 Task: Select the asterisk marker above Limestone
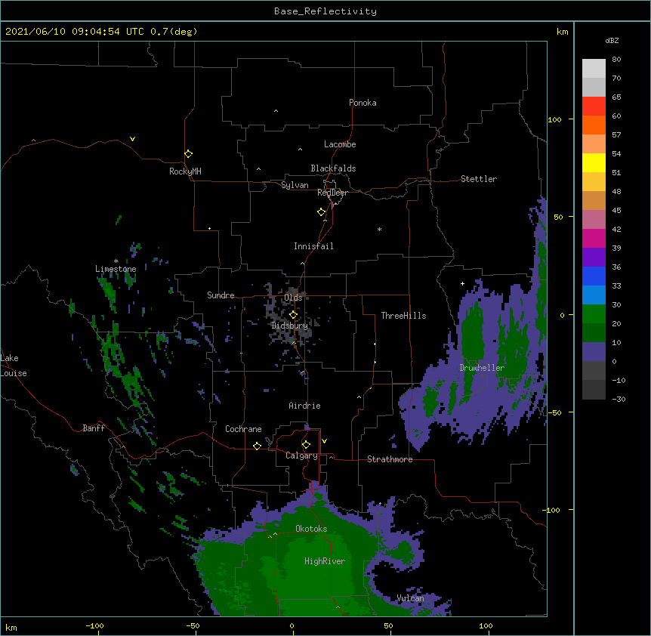click(x=116, y=261)
